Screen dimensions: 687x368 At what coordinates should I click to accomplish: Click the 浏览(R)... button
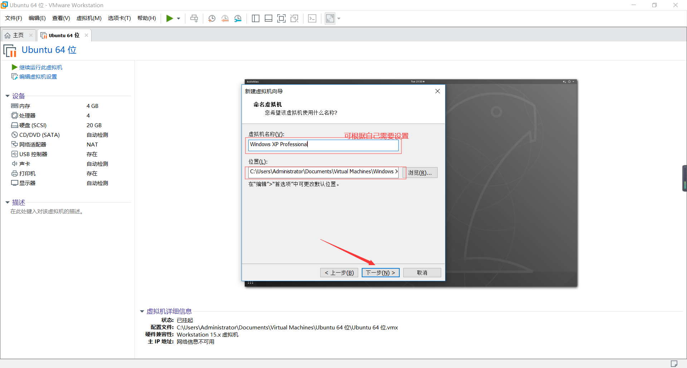tap(420, 173)
